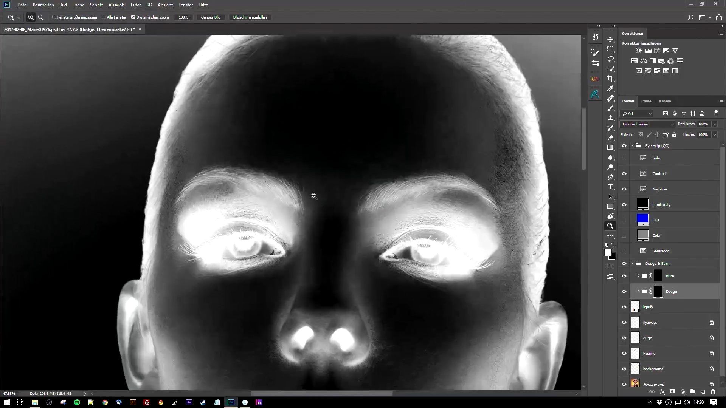Open the Bearbeiten menu
Image resolution: width=726 pixels, height=408 pixels.
(x=43, y=5)
